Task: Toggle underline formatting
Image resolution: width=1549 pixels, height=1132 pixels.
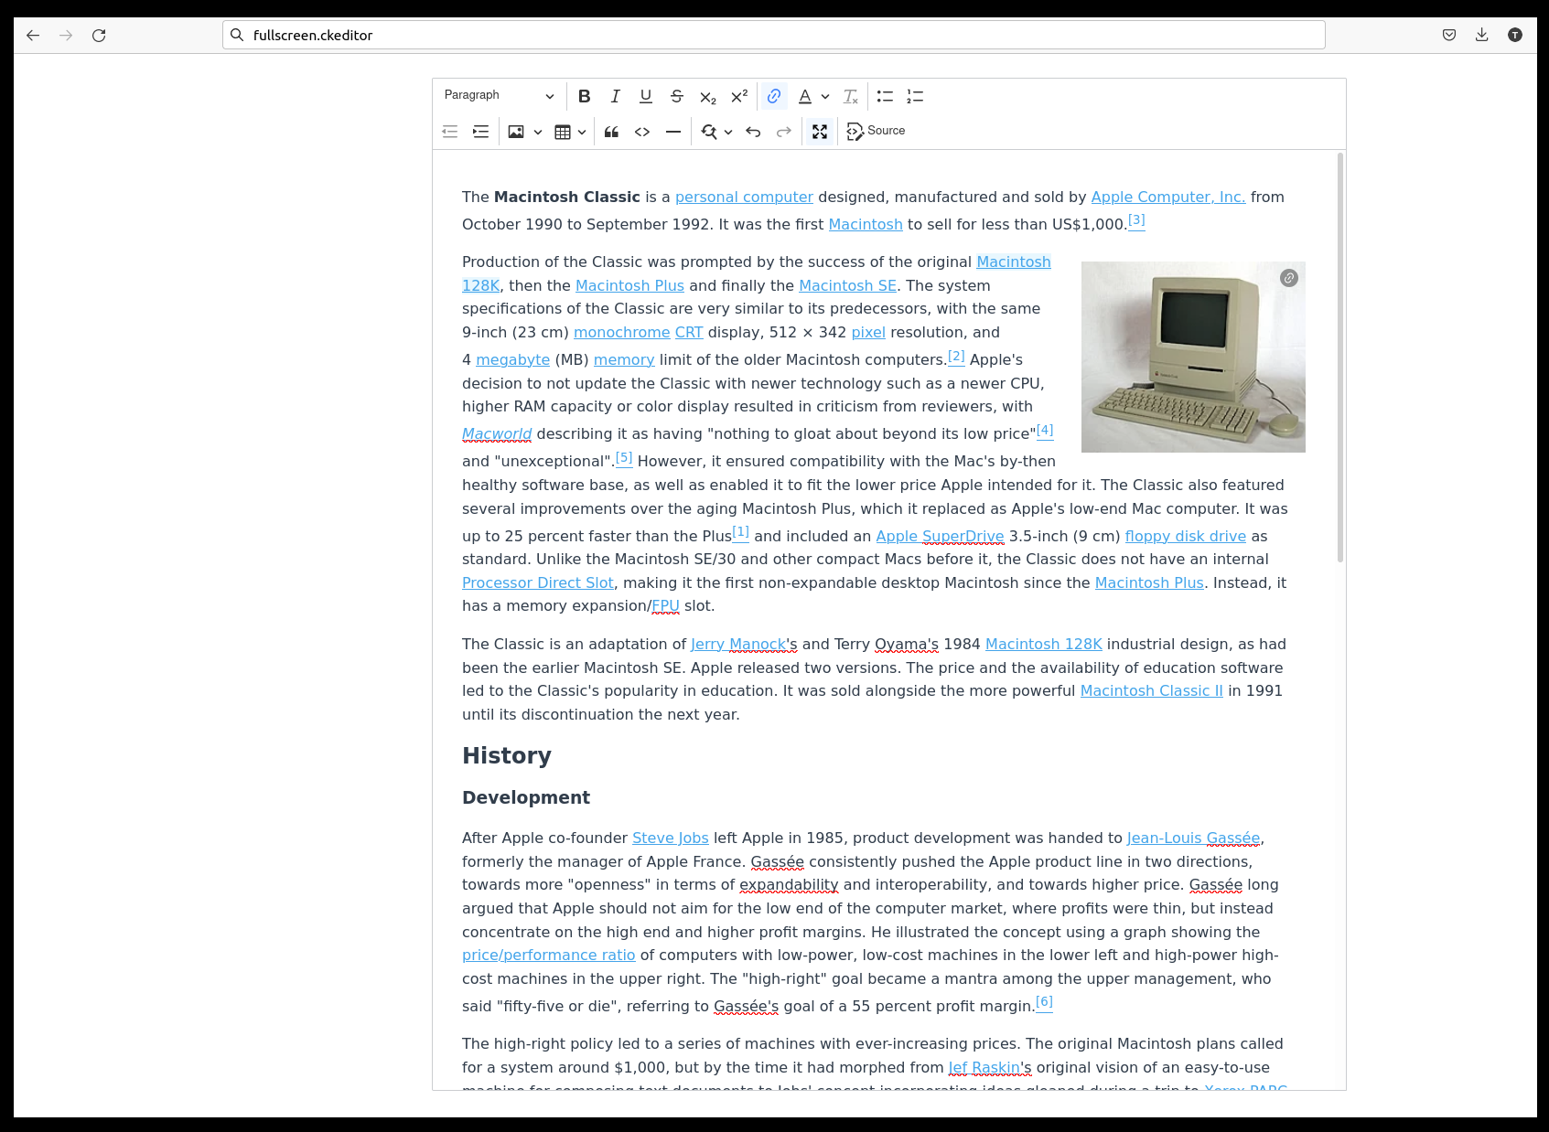Action: point(646,96)
